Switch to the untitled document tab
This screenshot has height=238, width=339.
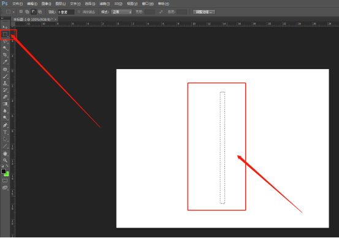33,20
